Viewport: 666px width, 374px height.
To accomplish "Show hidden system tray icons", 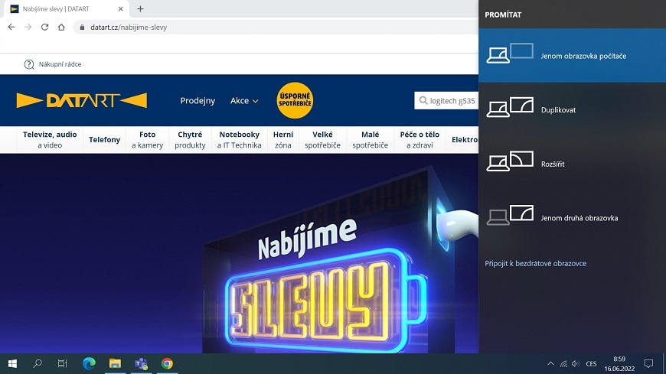I will pyautogui.click(x=550, y=363).
